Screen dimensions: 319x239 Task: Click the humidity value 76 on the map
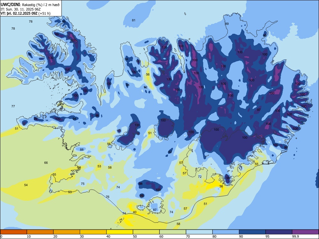(108, 197)
